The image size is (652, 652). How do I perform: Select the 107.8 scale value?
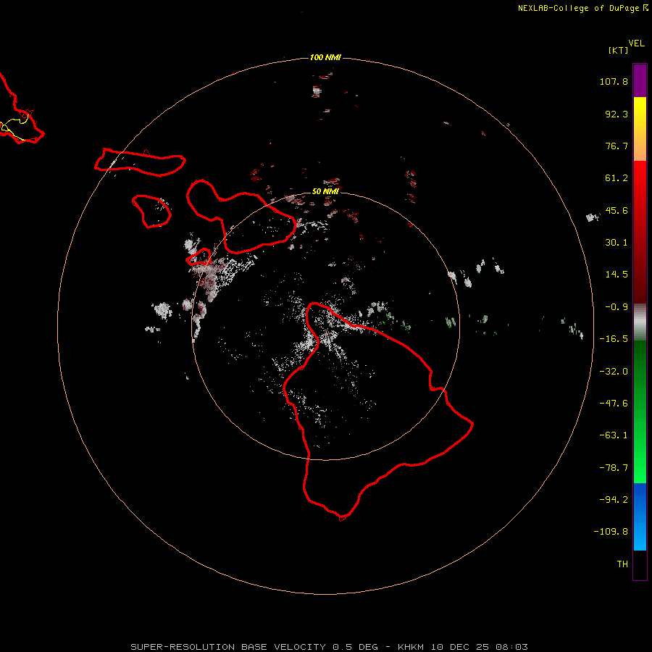click(x=614, y=81)
